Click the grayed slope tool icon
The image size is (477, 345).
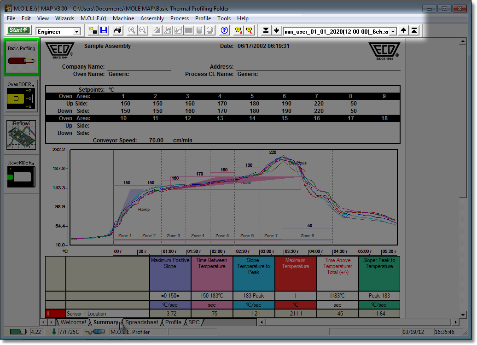157,30
